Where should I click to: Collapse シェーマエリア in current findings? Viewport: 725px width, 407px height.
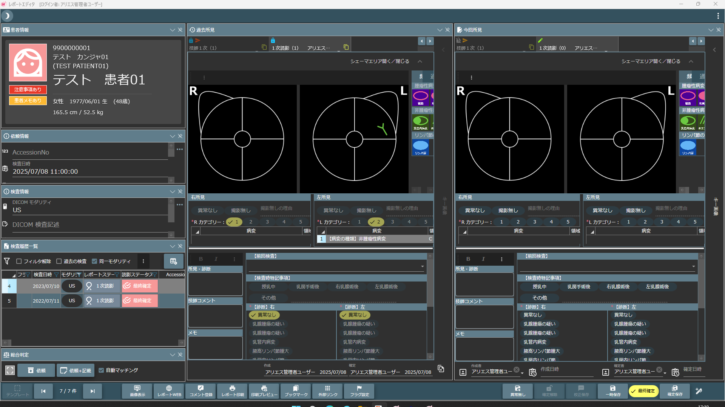[691, 61]
